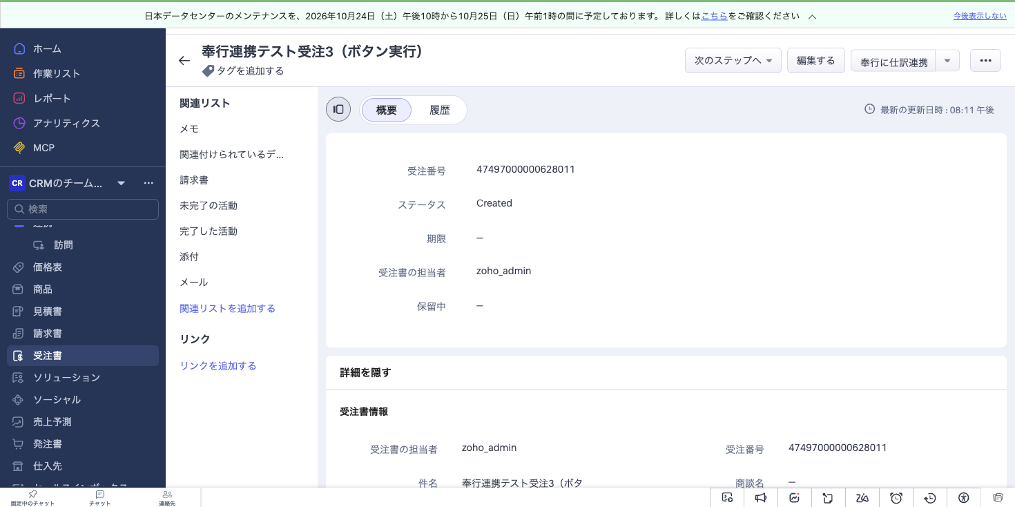Image resolution: width=1015 pixels, height=507 pixels.
Task: Toggle the related list side panel icon
Action: (x=338, y=109)
